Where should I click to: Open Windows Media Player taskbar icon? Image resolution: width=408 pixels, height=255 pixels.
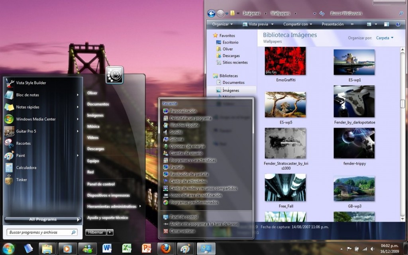(x=67, y=249)
